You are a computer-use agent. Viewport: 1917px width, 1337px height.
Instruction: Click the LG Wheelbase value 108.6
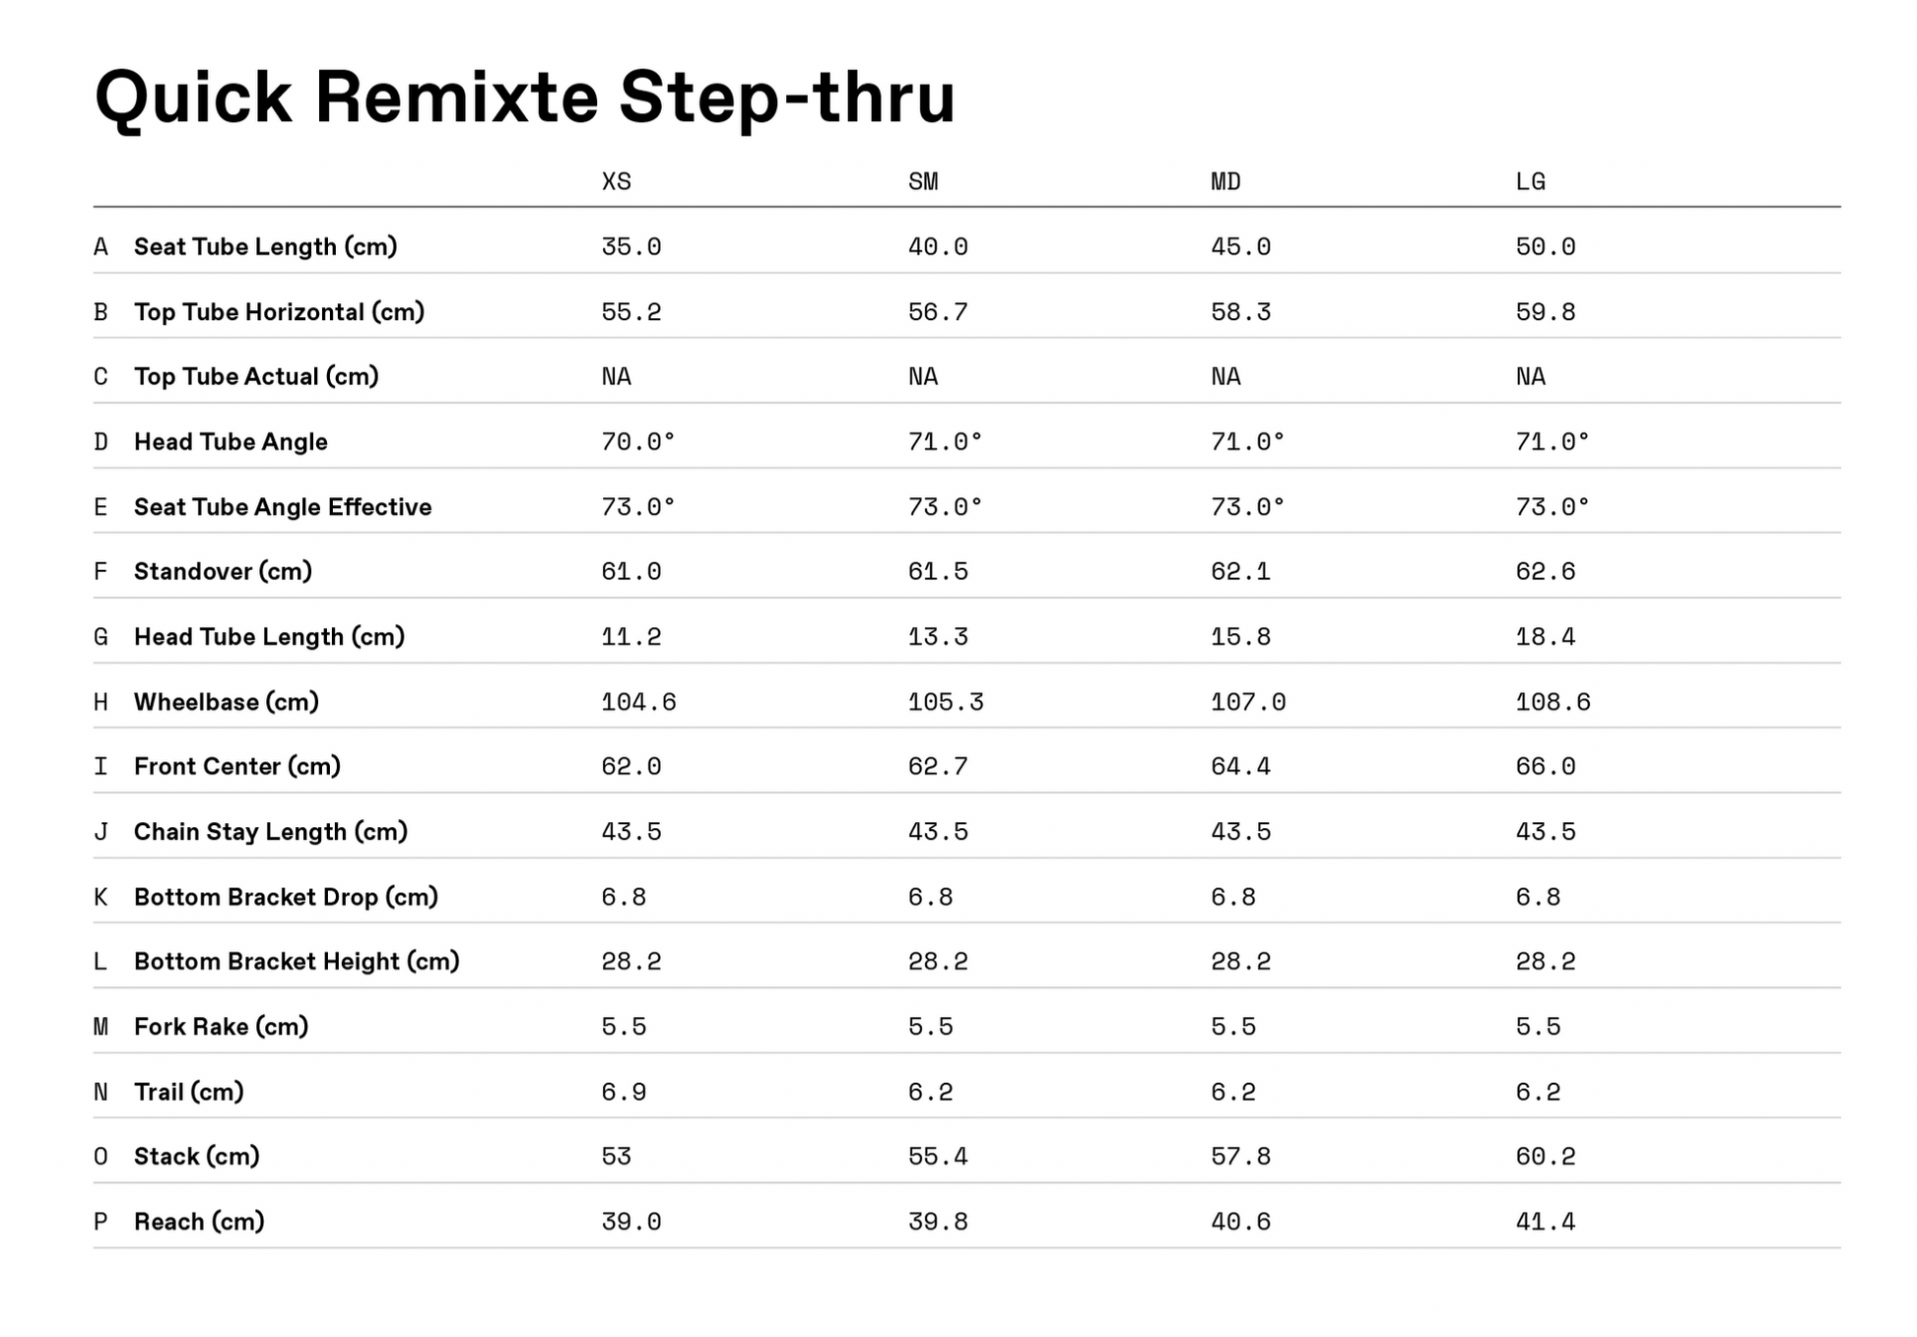[x=1553, y=702]
